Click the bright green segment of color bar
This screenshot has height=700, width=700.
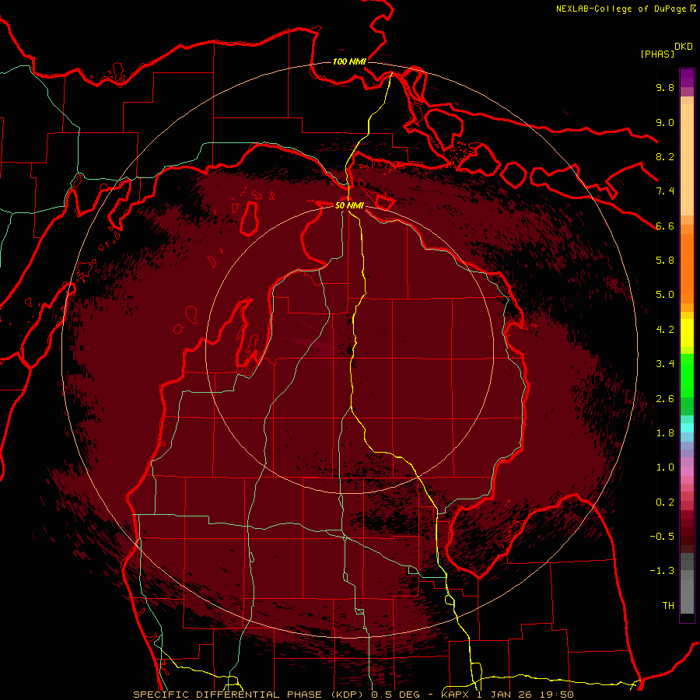(x=687, y=375)
